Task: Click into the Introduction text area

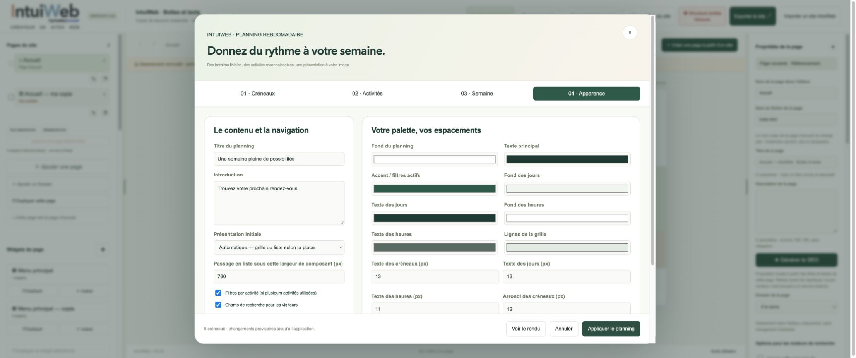Action: [279, 203]
